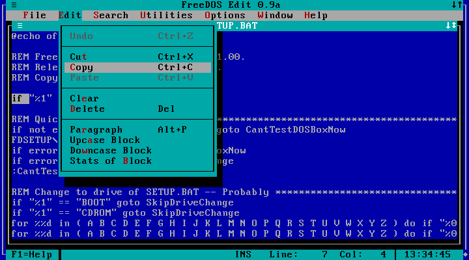The width and height of the screenshot is (469, 260).
Task: Click the Line number value in status bar
Action: (x=325, y=255)
